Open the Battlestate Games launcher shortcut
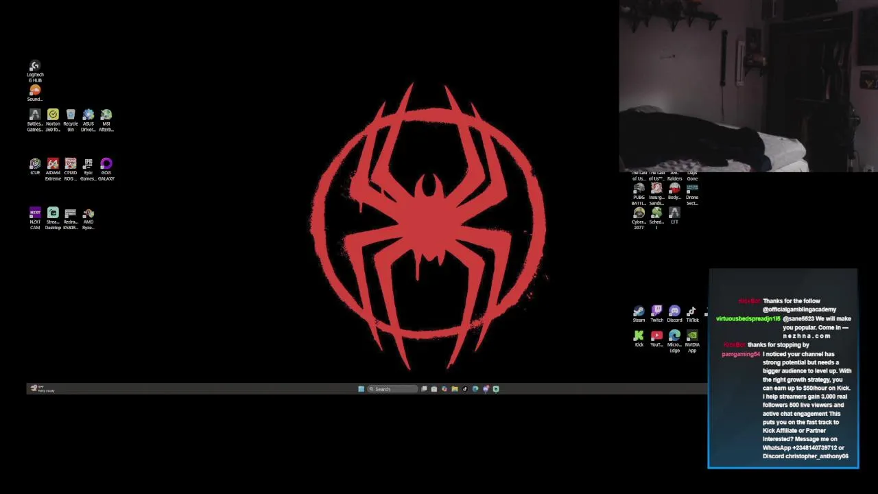 pos(35,120)
